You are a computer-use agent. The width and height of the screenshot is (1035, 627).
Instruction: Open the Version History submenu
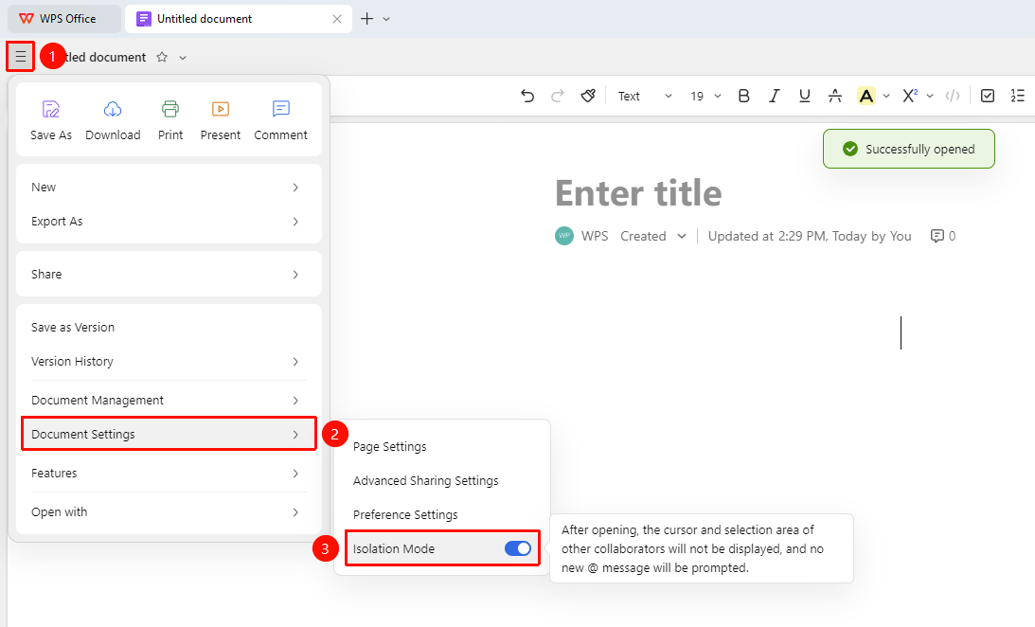point(169,362)
